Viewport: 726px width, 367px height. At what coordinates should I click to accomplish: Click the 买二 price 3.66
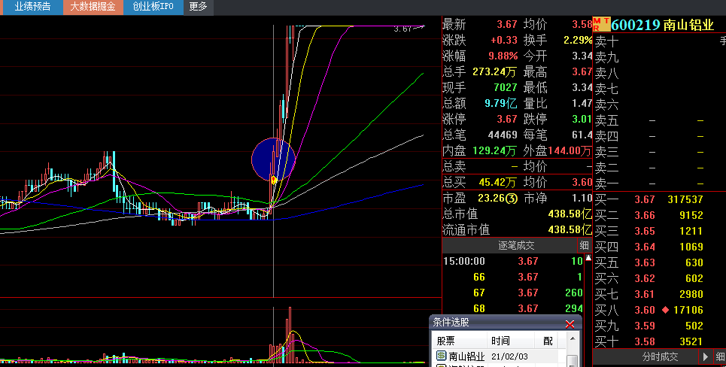tap(645, 215)
